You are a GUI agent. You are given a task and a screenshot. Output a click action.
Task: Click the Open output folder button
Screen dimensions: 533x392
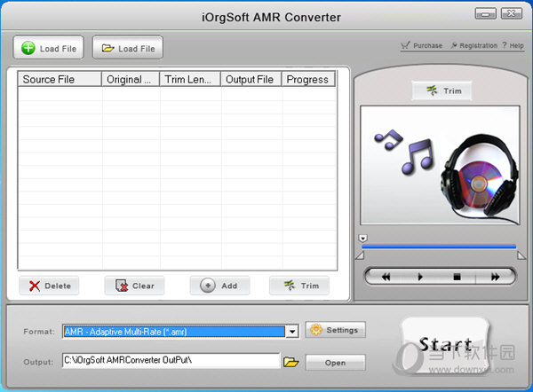pyautogui.click(x=336, y=363)
